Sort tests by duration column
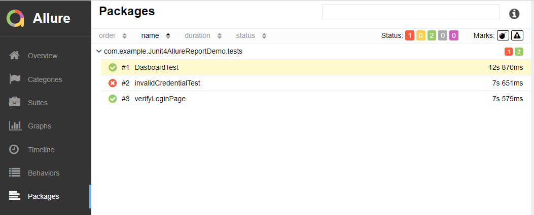Viewport: 534px width, 215px height. tap(203, 35)
